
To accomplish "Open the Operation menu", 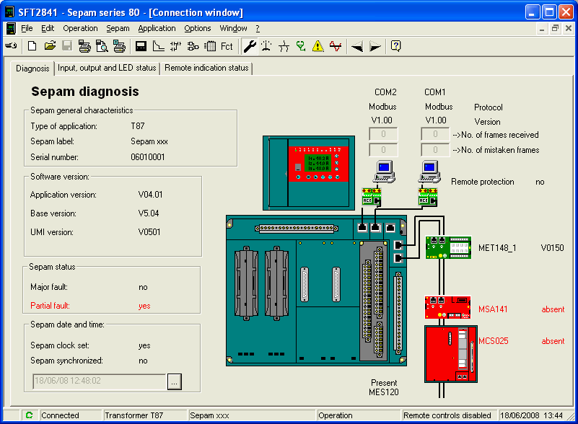I will pos(80,28).
